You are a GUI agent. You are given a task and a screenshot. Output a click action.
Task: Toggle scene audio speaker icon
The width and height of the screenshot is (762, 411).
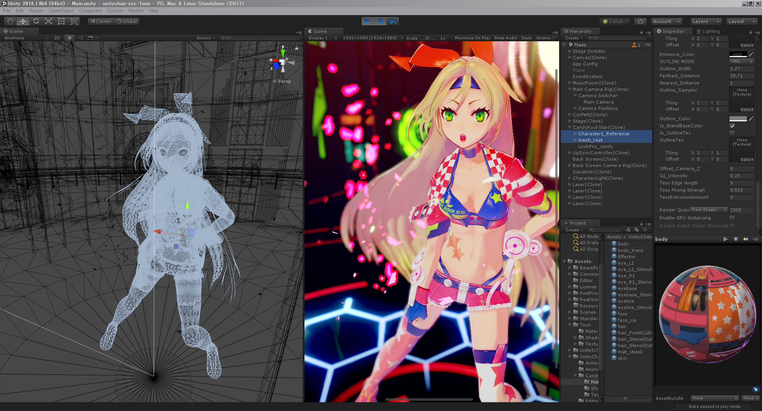click(x=80, y=38)
